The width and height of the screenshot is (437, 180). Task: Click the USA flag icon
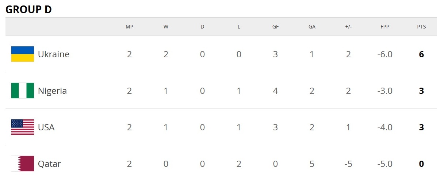click(x=23, y=127)
